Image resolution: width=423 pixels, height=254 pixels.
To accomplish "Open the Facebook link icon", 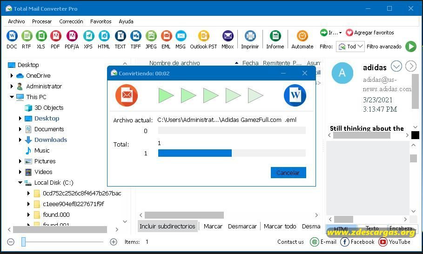I will [344, 242].
